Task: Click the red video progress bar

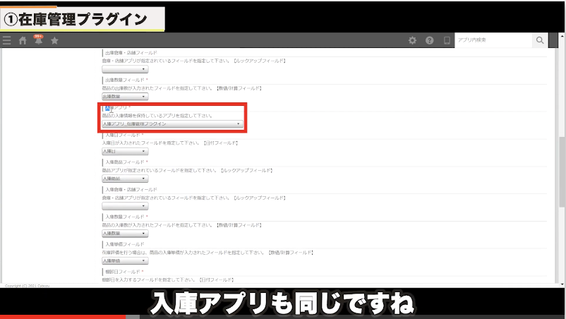Action: tap(64, 316)
